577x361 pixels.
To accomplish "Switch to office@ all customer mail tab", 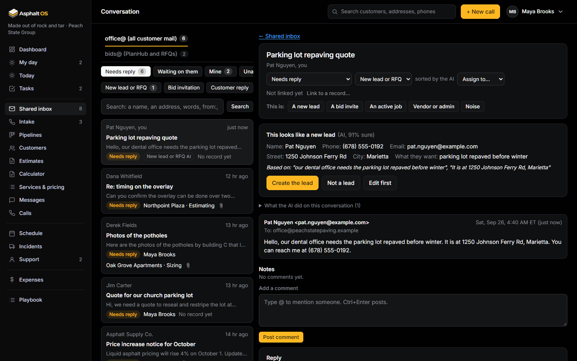I will 146,39.
